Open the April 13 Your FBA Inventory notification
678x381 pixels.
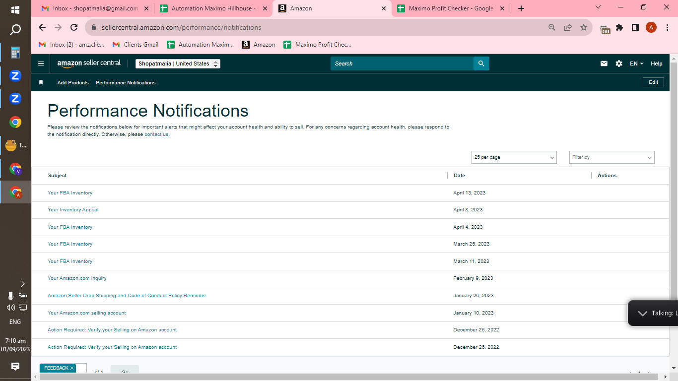pyautogui.click(x=70, y=193)
